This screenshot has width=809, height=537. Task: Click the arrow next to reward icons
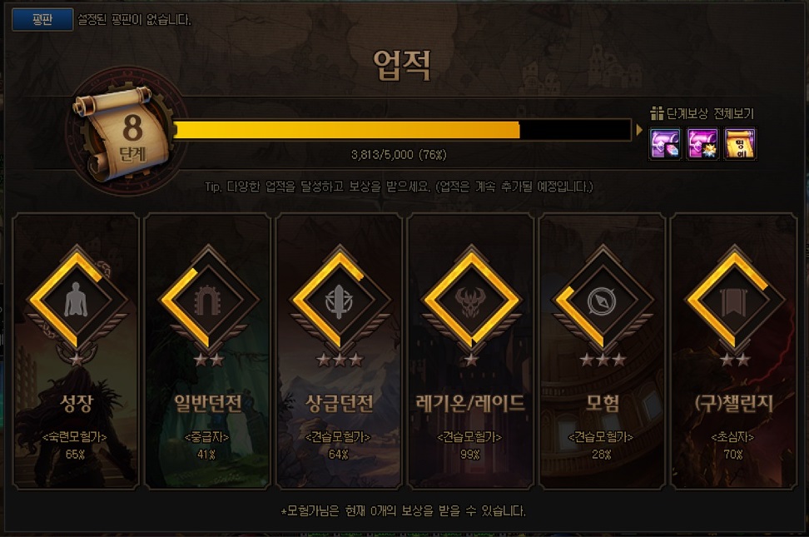[640, 130]
